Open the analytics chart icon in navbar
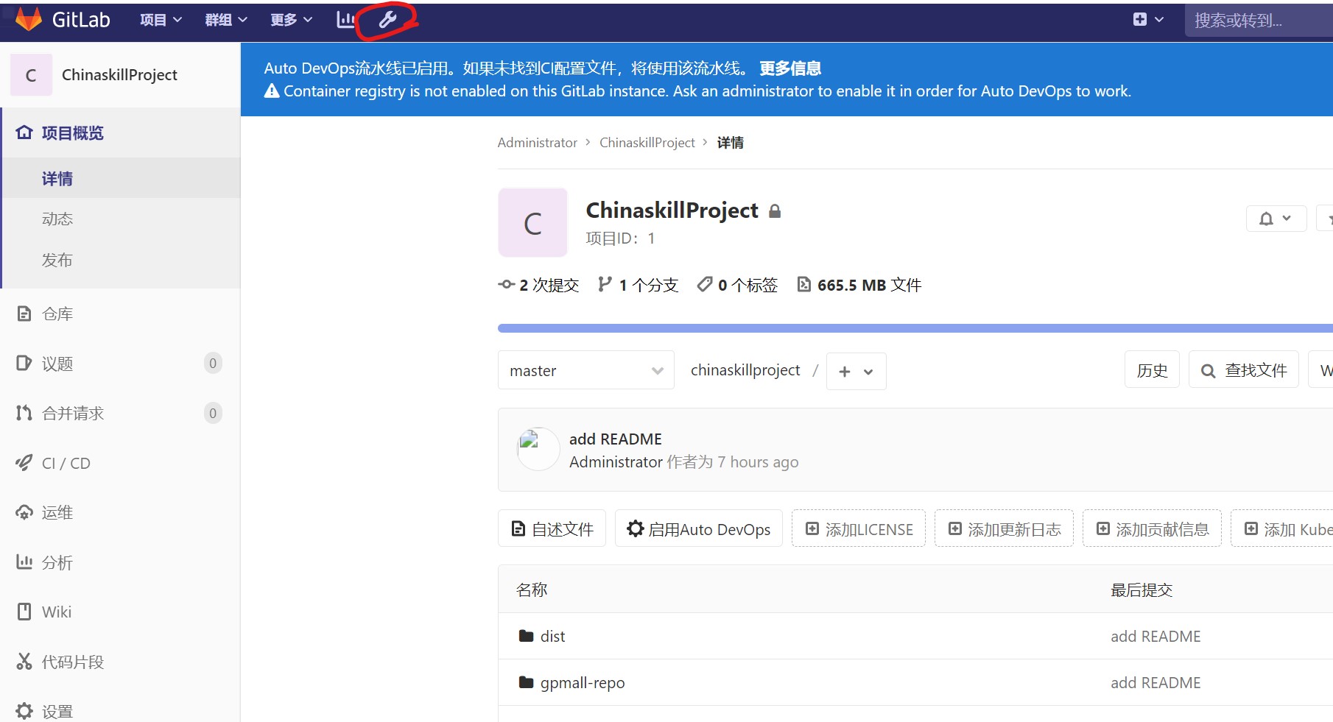 pyautogui.click(x=345, y=20)
